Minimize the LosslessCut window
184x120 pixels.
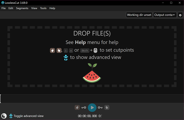click(163, 3)
